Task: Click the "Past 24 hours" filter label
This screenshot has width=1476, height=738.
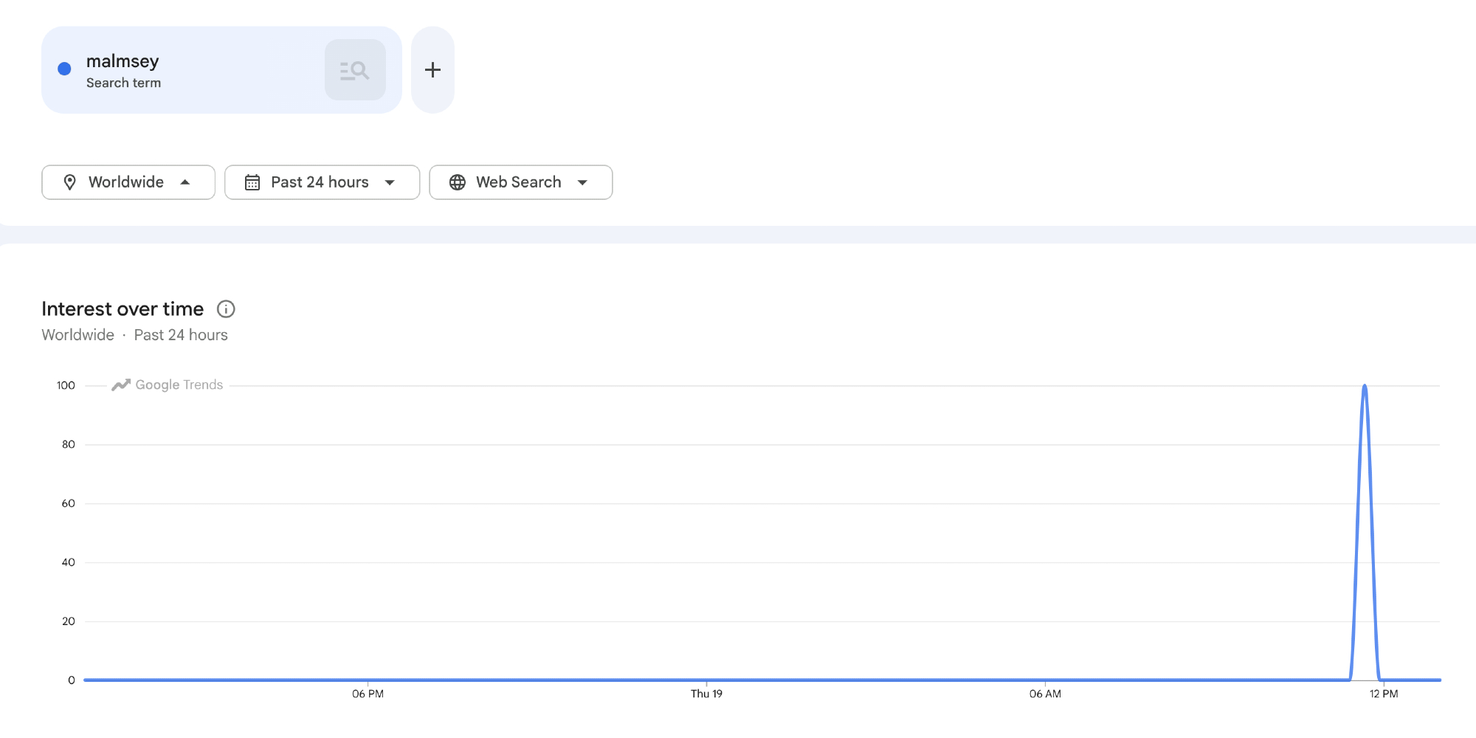Action: [320, 182]
